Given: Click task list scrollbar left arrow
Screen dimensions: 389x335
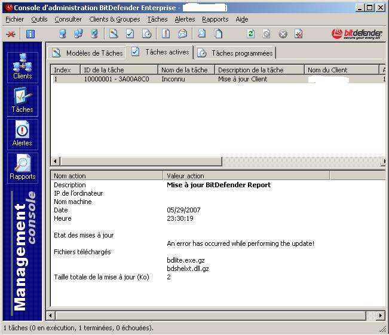Looking at the screenshot, I should click(55, 162).
